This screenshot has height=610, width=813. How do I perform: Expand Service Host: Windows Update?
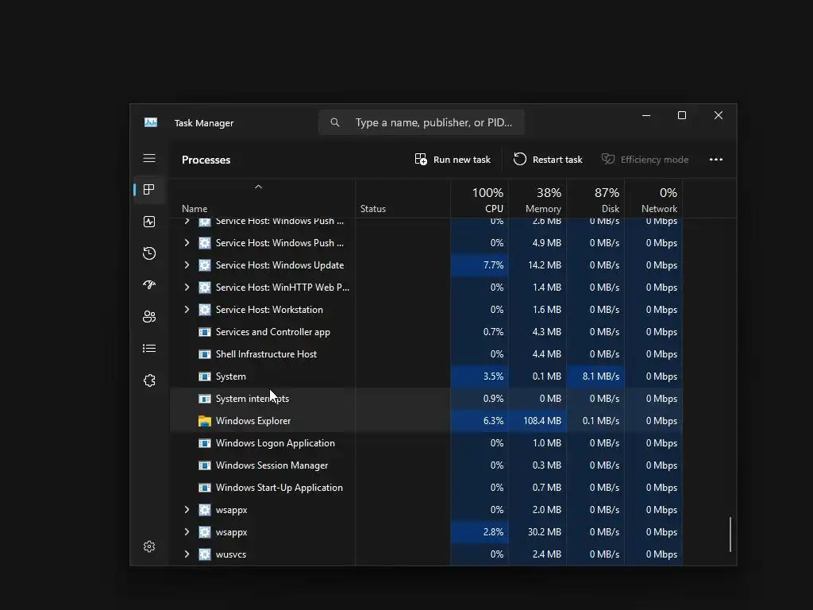tap(187, 265)
